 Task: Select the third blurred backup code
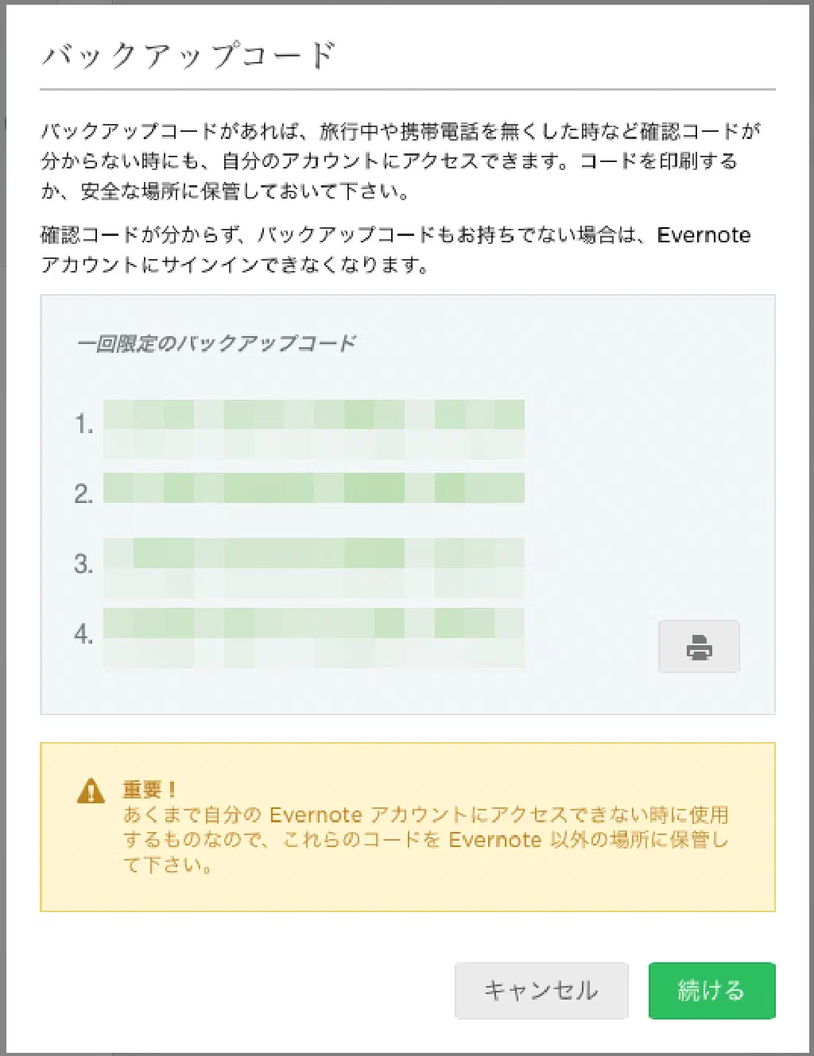point(313,567)
